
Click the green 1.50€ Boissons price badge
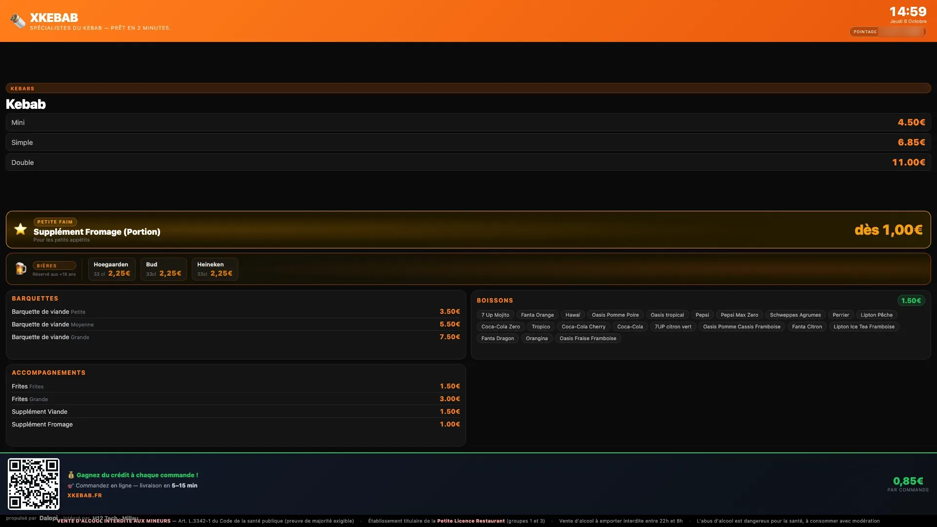tap(911, 301)
